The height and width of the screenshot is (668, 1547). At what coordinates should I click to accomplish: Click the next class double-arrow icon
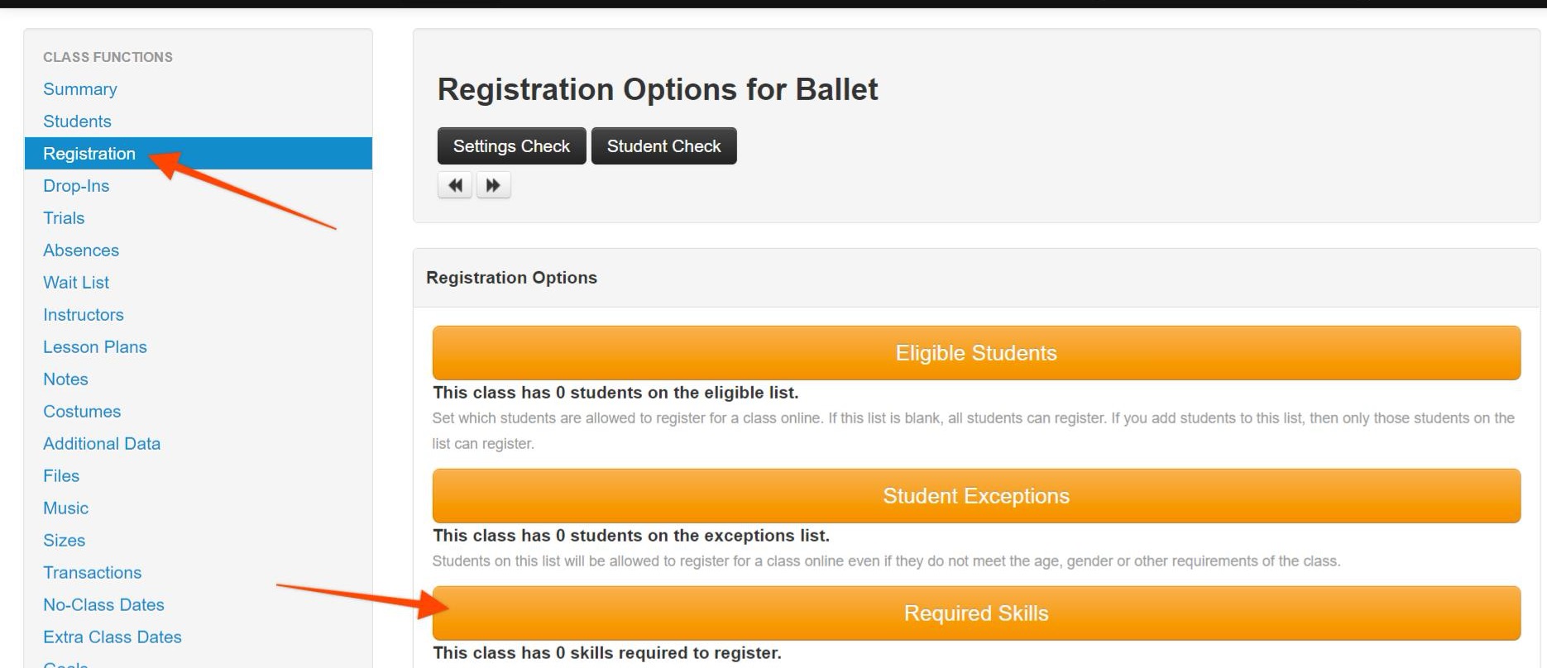click(493, 185)
